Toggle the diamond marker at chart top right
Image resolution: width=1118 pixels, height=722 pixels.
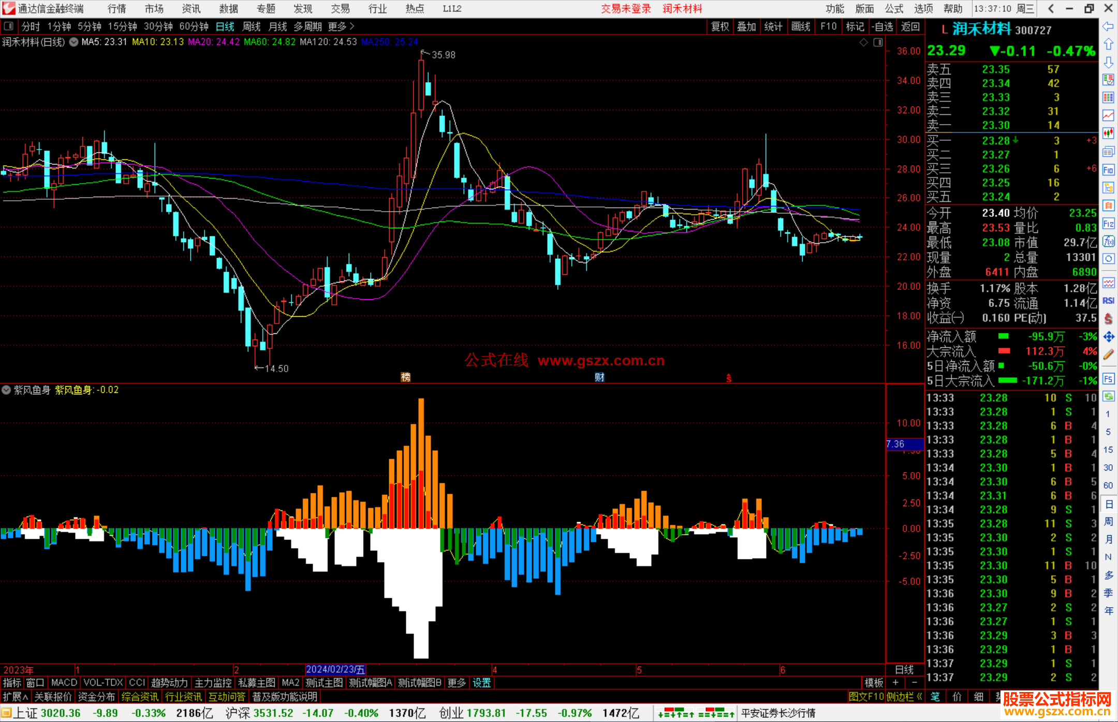(863, 42)
